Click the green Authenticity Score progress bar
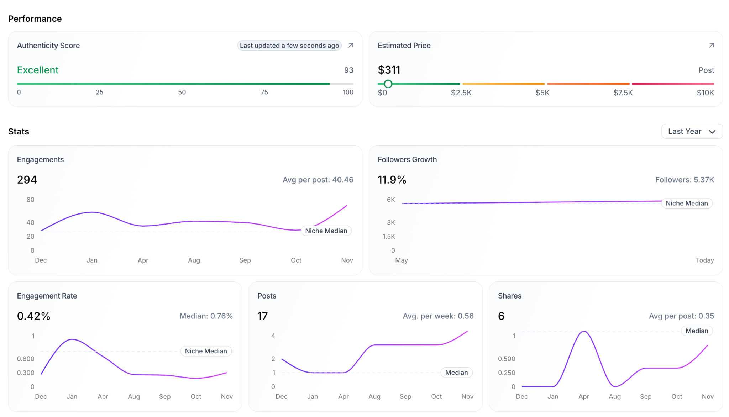The height and width of the screenshot is (417, 729). coord(173,84)
